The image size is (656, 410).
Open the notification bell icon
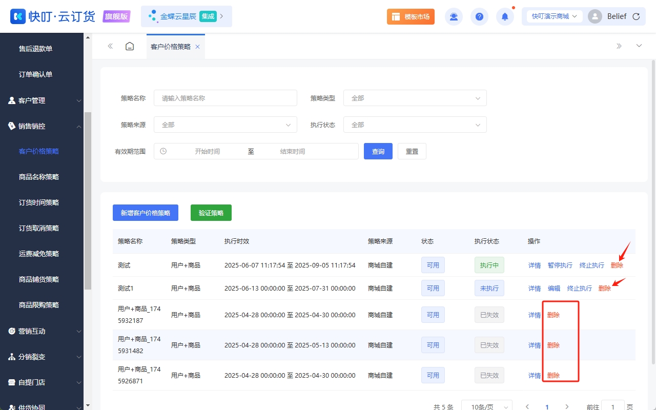point(505,16)
